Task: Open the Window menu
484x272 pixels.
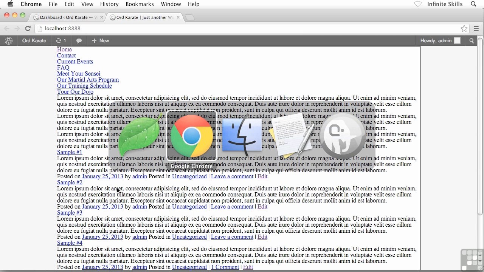Action: coord(171,4)
